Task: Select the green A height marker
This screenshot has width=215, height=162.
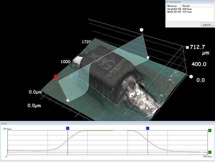Action: (210, 130)
